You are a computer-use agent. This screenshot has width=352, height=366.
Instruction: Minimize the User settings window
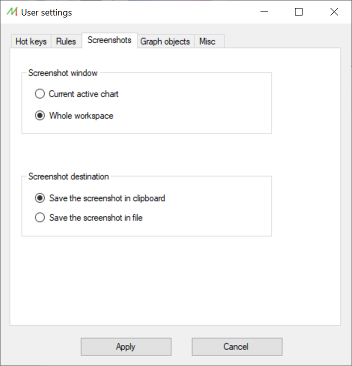click(264, 11)
